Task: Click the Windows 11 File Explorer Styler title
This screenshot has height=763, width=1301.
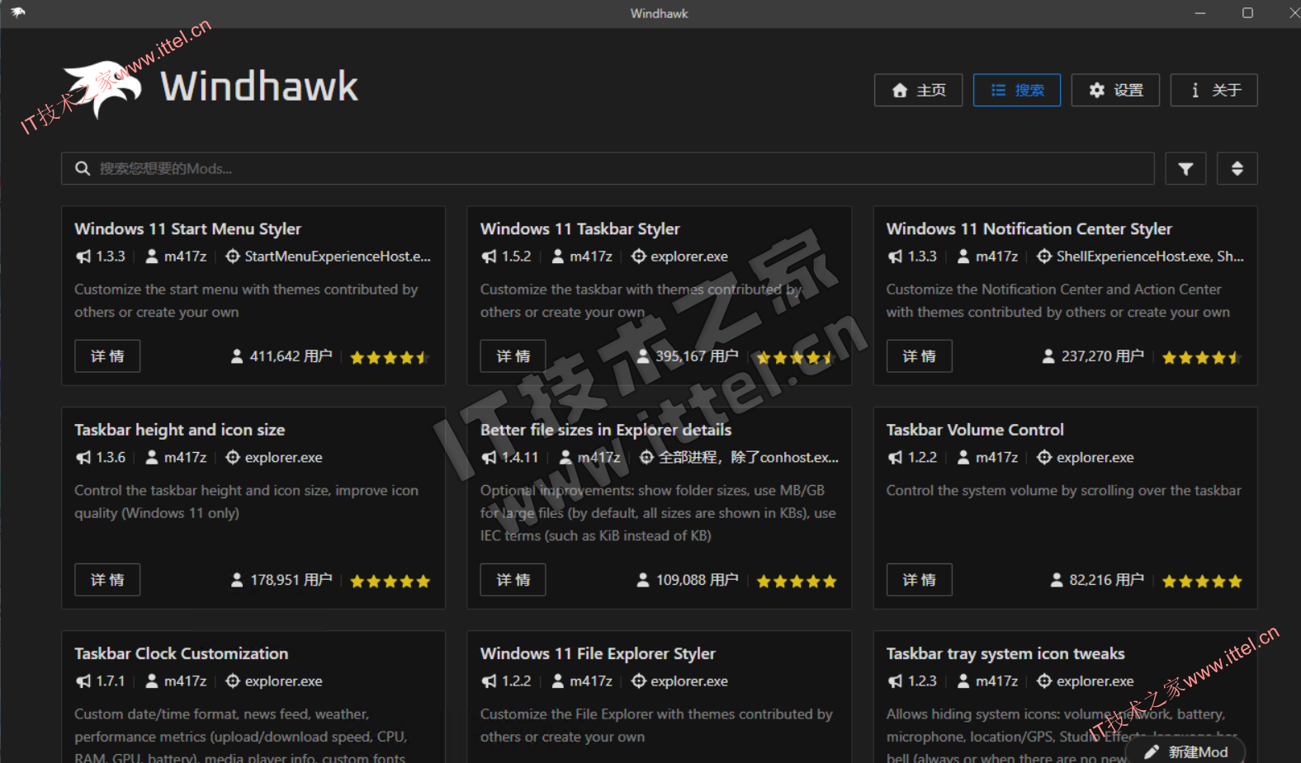Action: coord(598,653)
